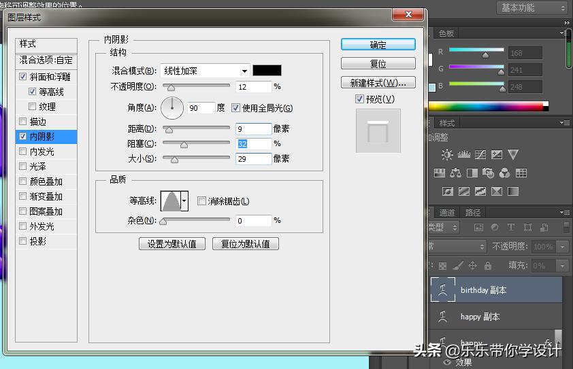This screenshot has height=369, width=573.
Task: Filter layers for adjustment layers
Action: 495,228
